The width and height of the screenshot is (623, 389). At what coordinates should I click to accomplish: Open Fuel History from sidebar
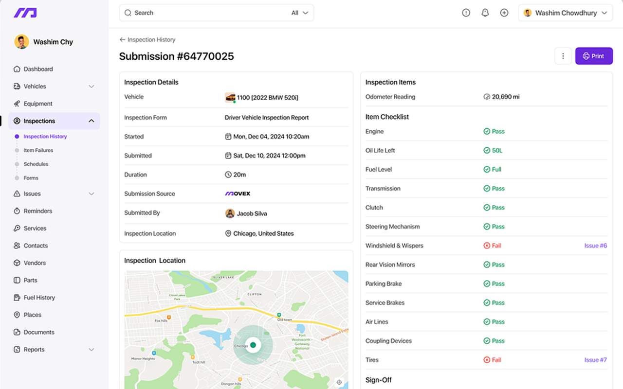click(39, 298)
